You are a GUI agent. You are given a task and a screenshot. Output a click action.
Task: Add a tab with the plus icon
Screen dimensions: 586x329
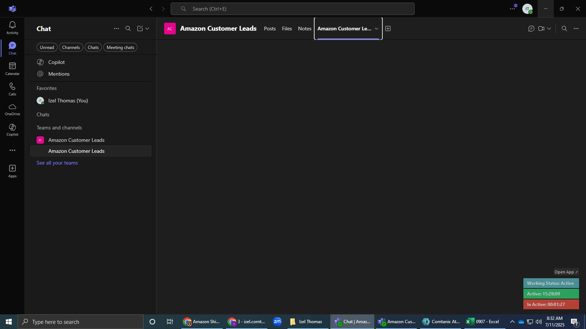tap(388, 29)
